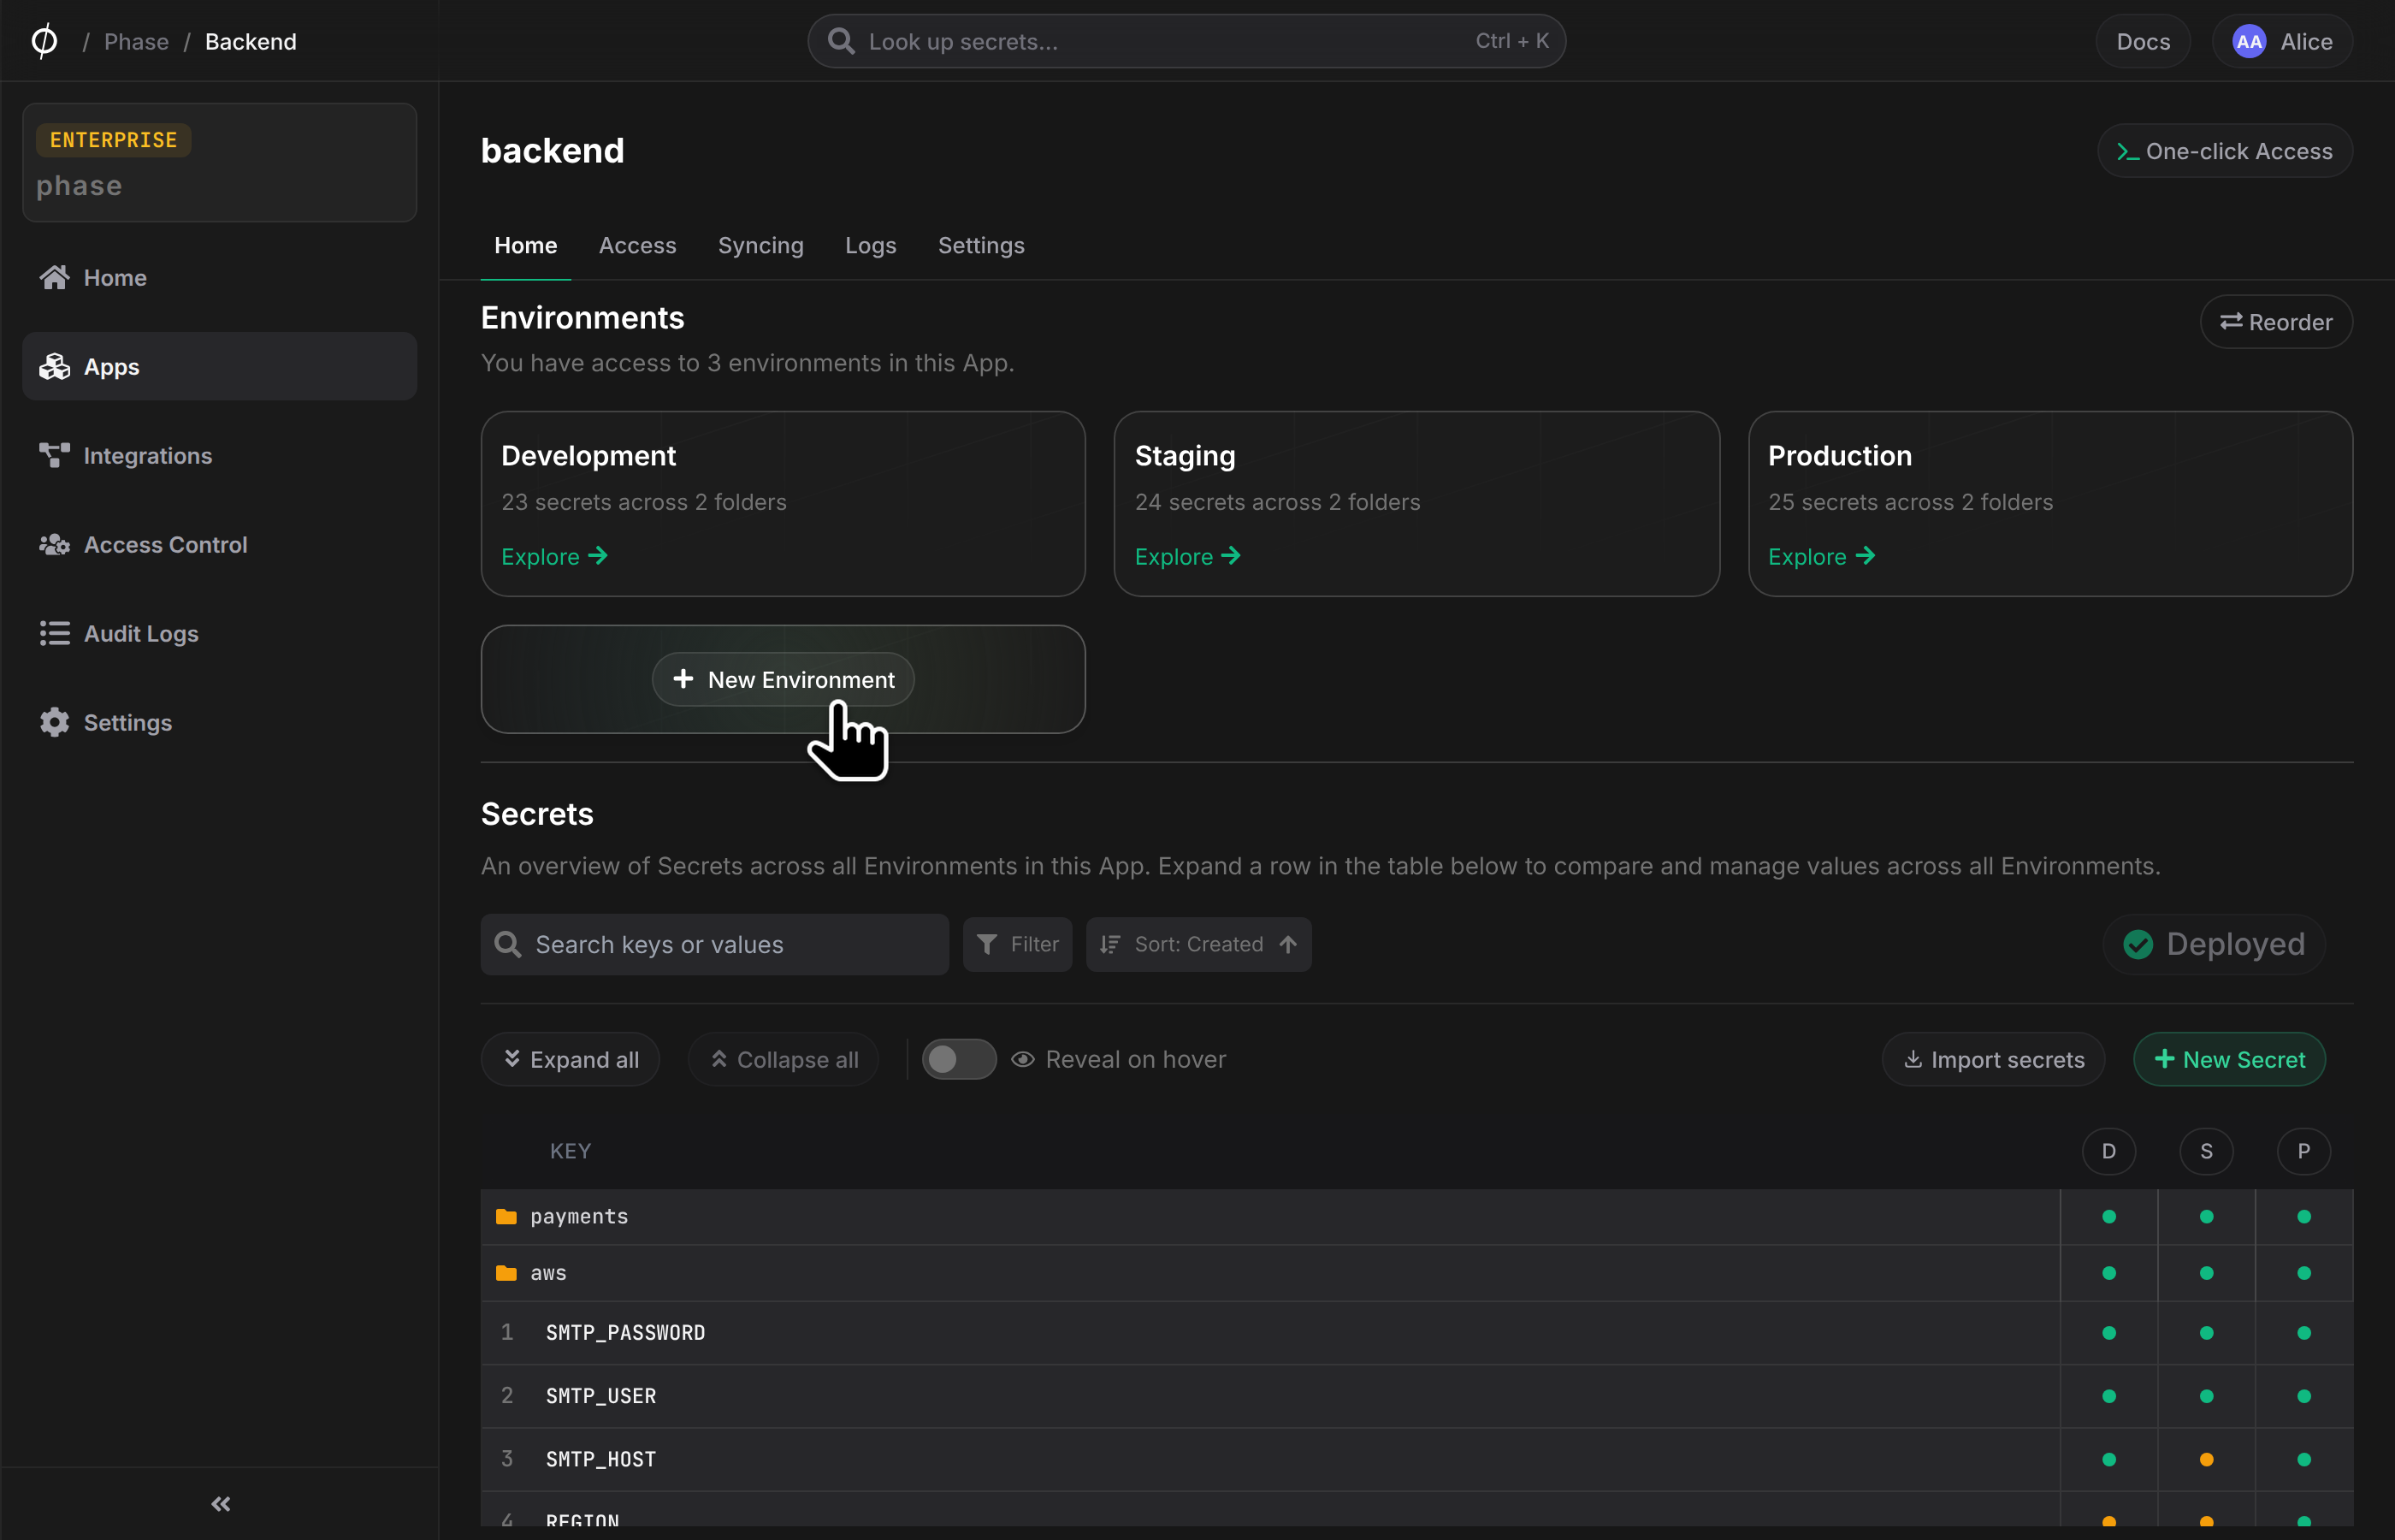Click the orange Staging dot for SMTP_HOST
Image resolution: width=2395 pixels, height=1540 pixels.
coord(2206,1459)
